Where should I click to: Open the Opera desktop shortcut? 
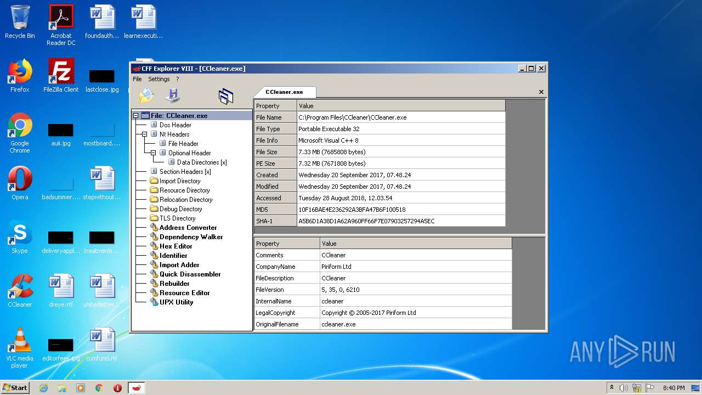tap(20, 183)
